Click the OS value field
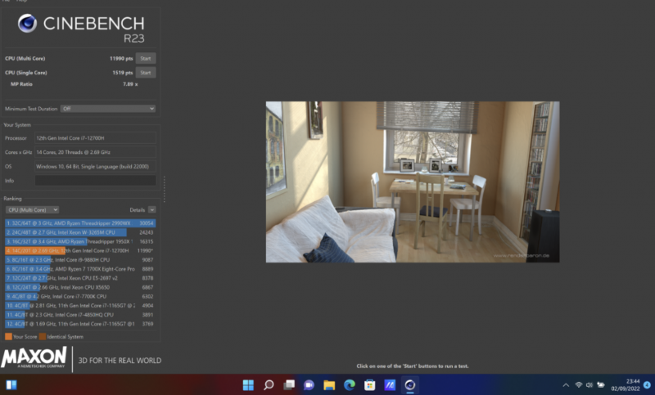 (95, 167)
